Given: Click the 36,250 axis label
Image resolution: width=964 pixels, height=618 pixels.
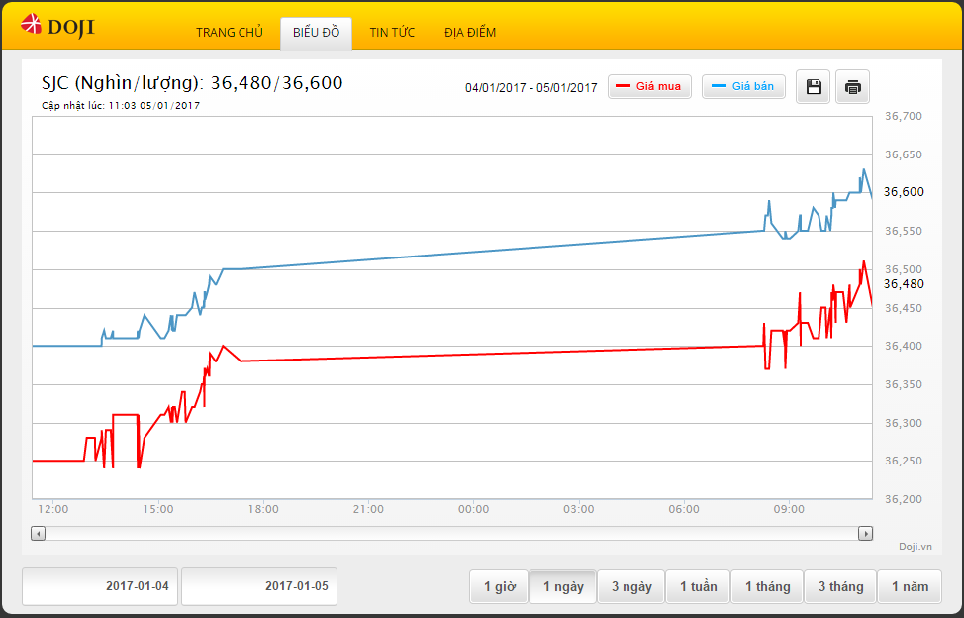Looking at the screenshot, I should pyautogui.click(x=904, y=461).
